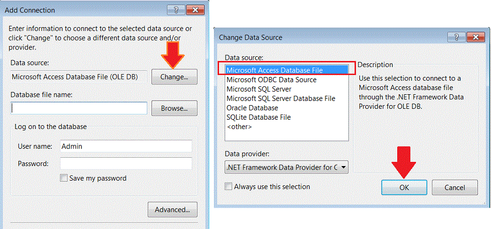Image resolution: width=492 pixels, height=229 pixels.
Task: Click the Database file name input field
Action: (79, 108)
